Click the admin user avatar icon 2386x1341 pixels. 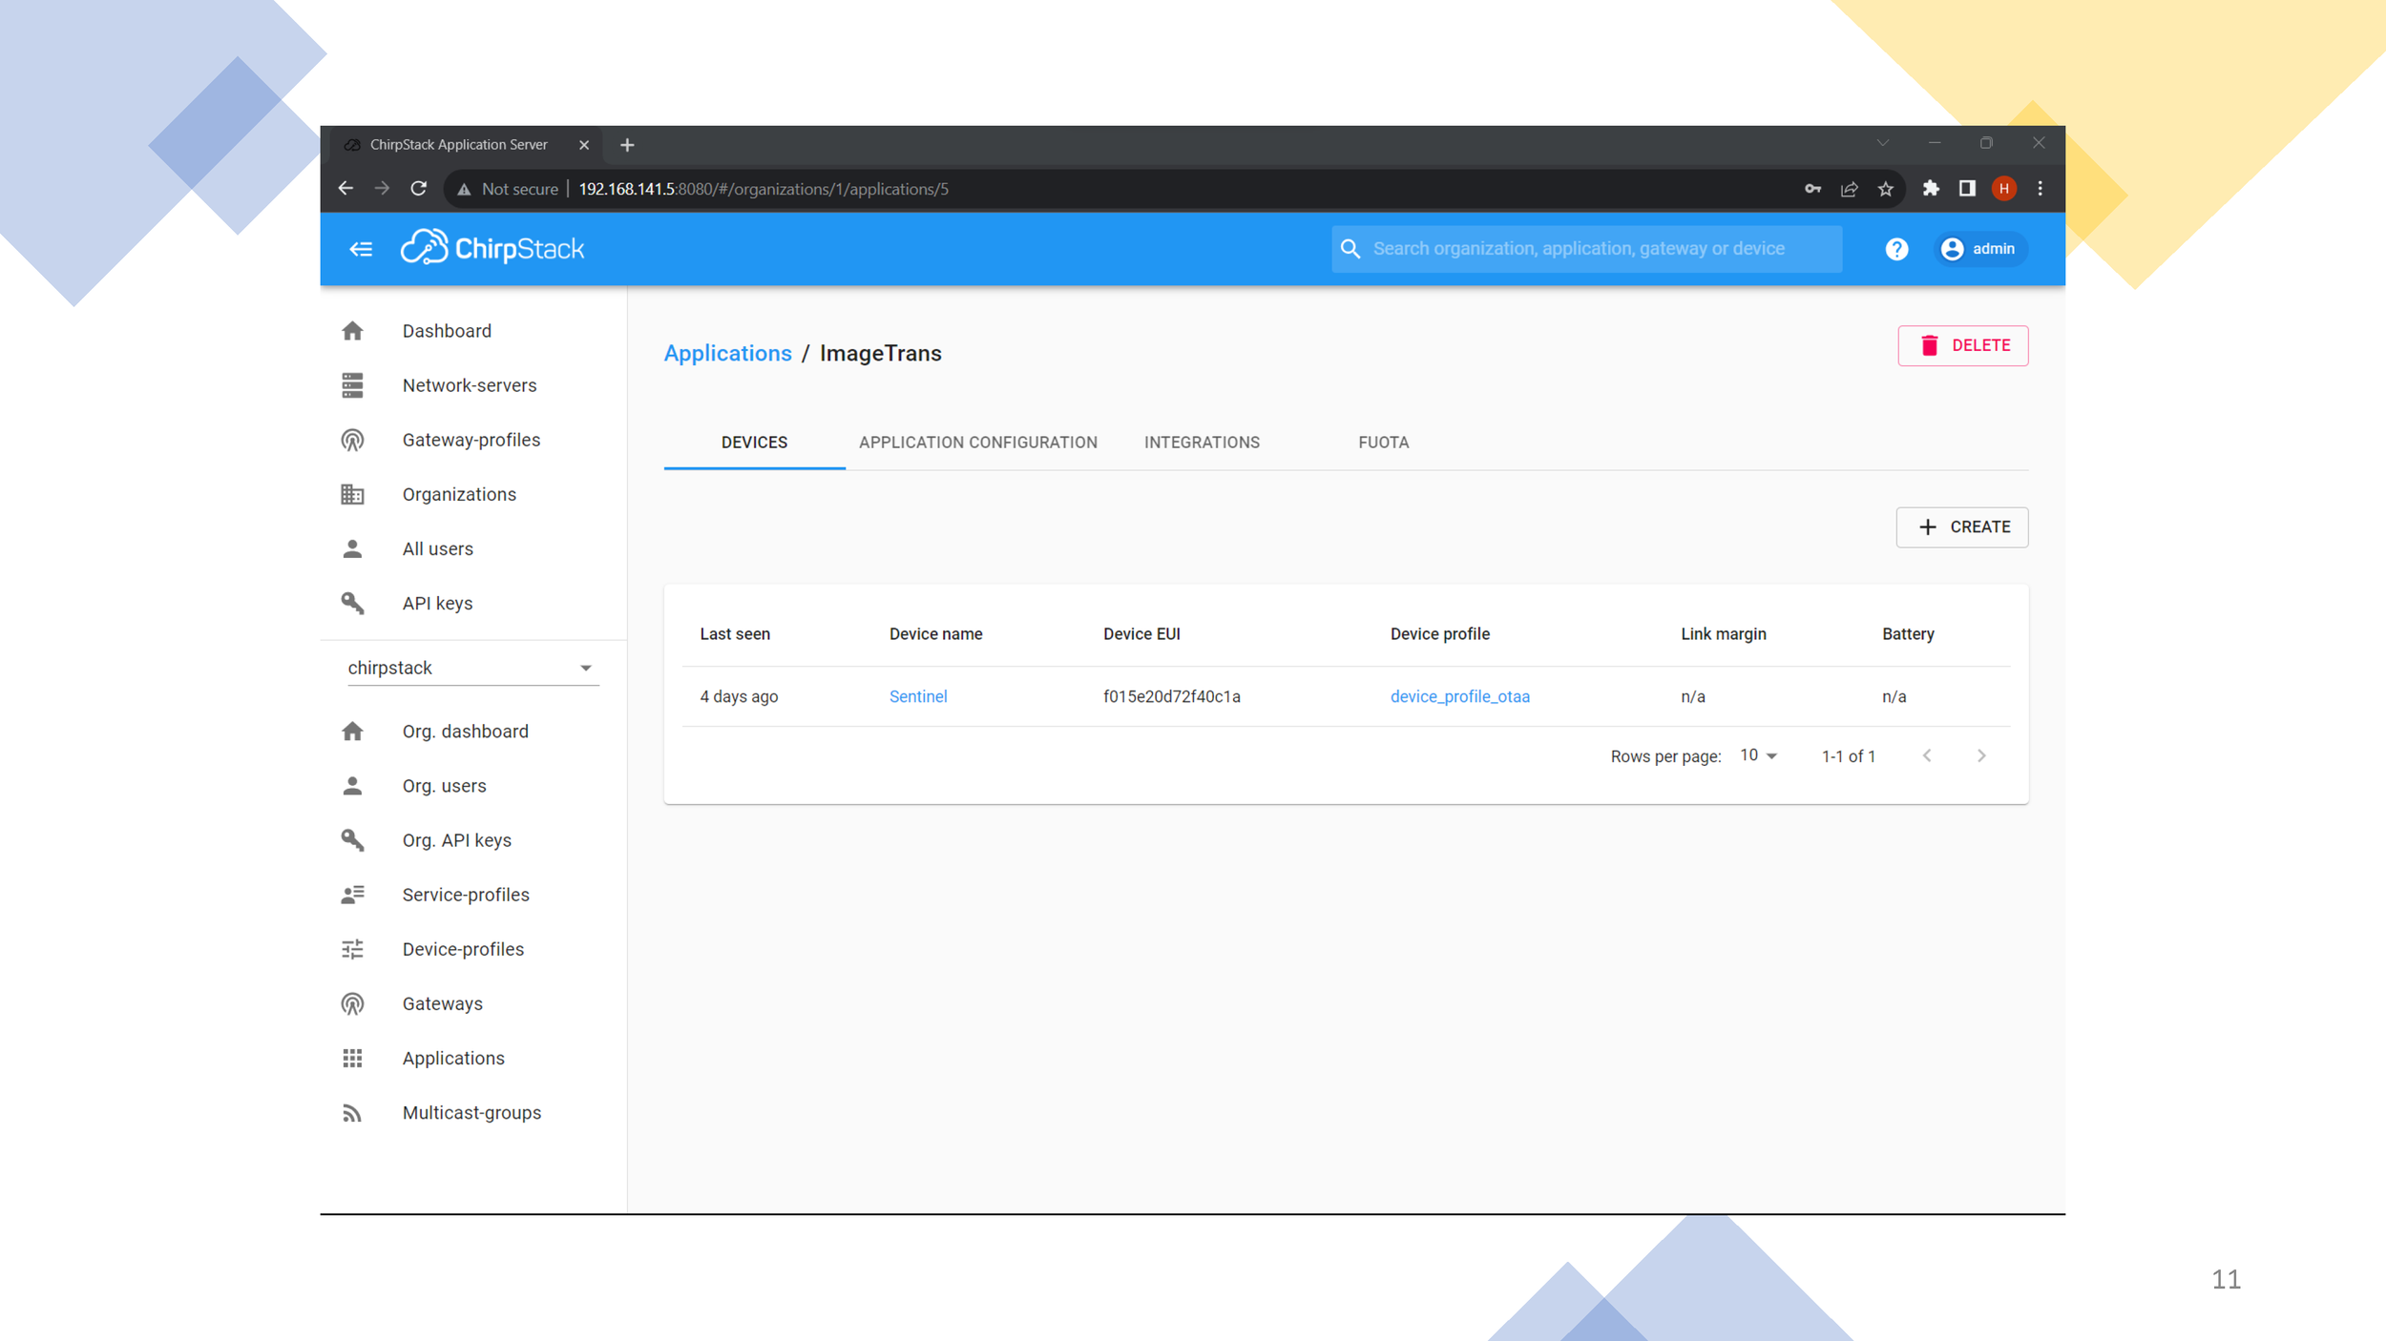pos(1952,249)
